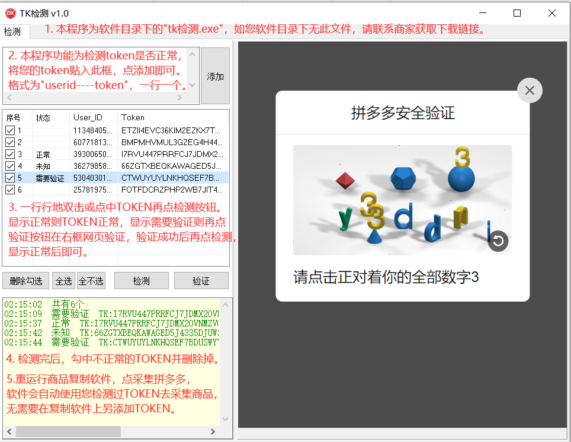Click the 验证 button

201,281
